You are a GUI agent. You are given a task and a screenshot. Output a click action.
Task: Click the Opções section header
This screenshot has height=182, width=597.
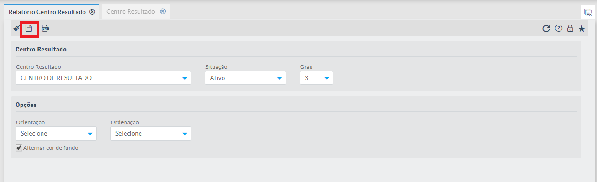pyautogui.click(x=26, y=105)
